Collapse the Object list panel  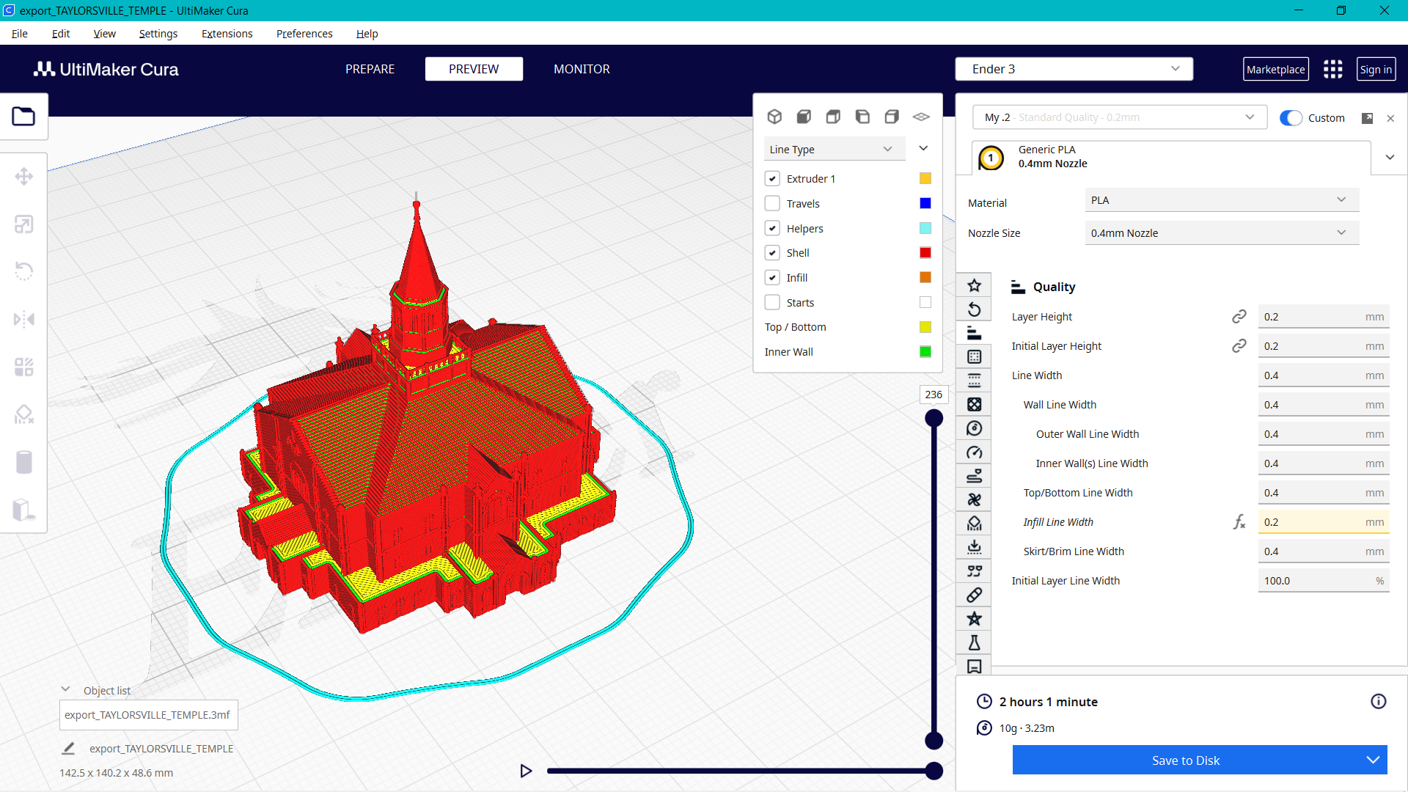(65, 689)
